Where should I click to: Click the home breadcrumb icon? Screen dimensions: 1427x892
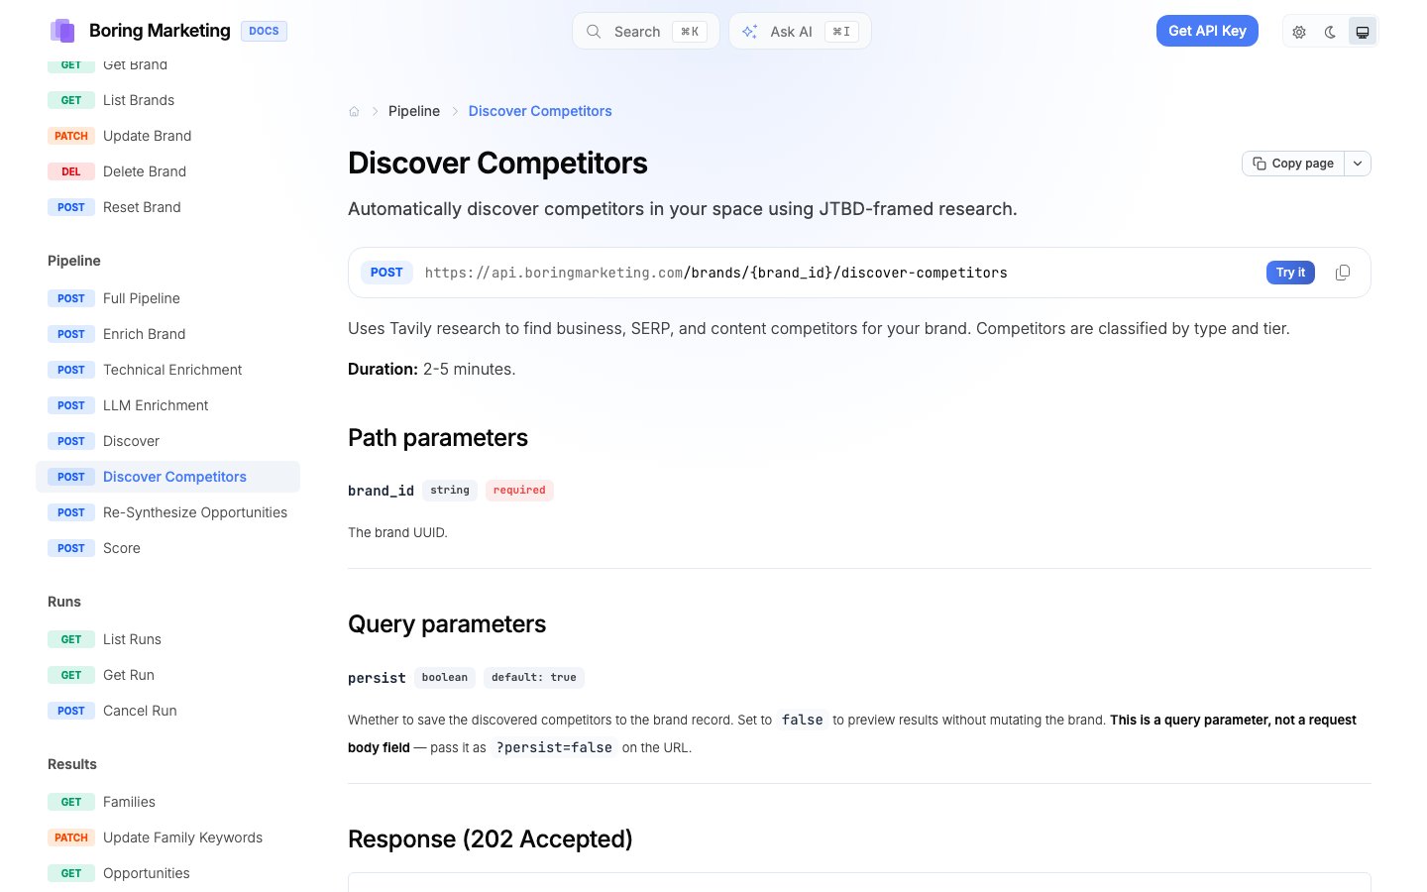click(x=354, y=111)
